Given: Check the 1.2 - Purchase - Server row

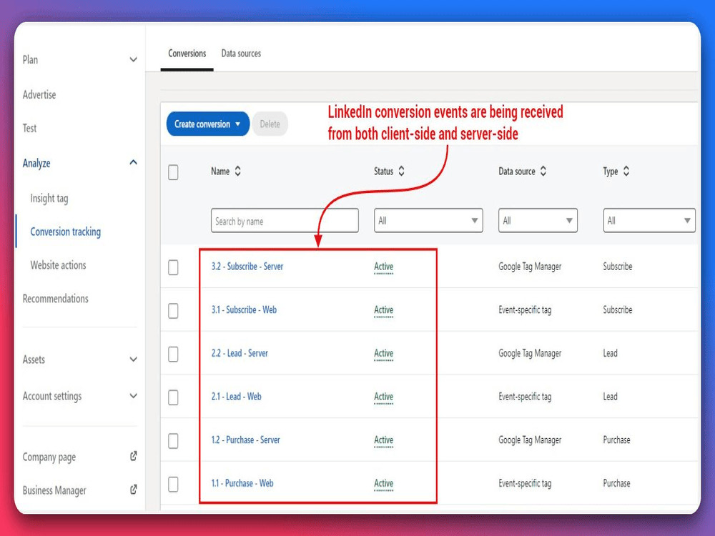Looking at the screenshot, I should point(173,441).
